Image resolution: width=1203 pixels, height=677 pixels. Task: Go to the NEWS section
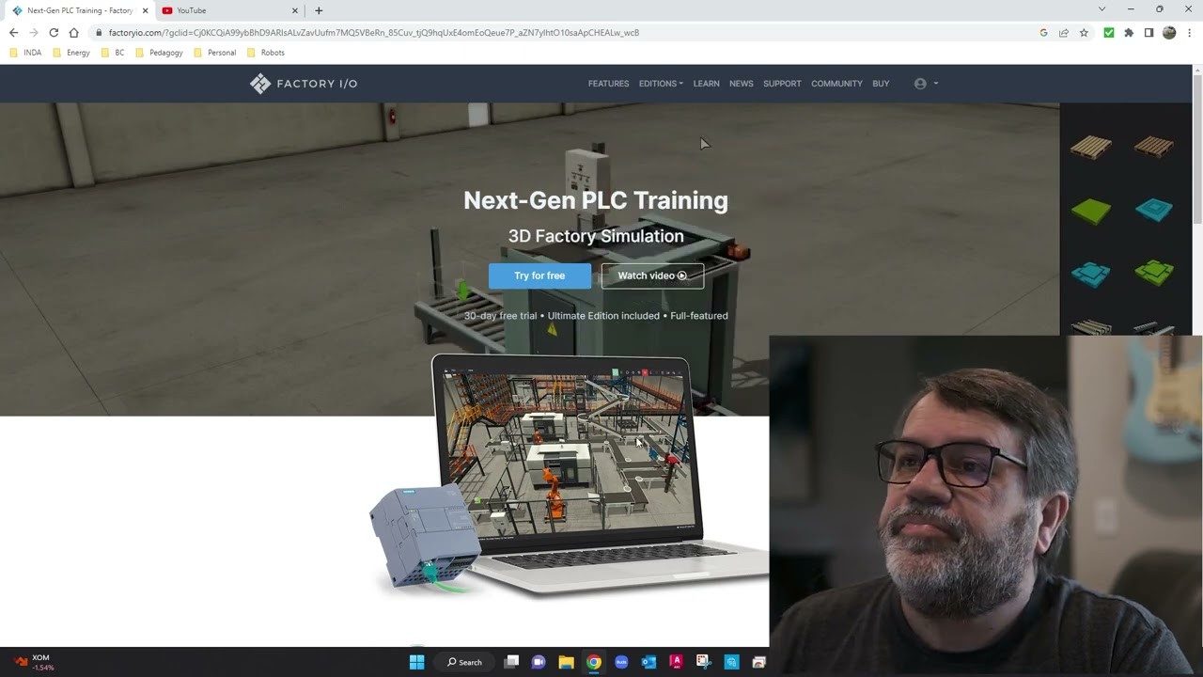click(x=741, y=84)
